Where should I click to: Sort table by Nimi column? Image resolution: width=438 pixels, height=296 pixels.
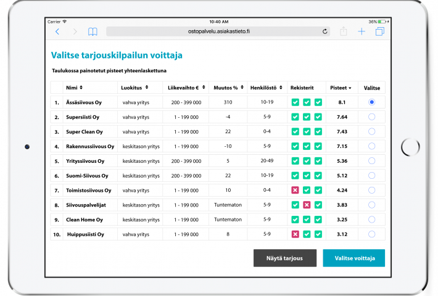75,88
